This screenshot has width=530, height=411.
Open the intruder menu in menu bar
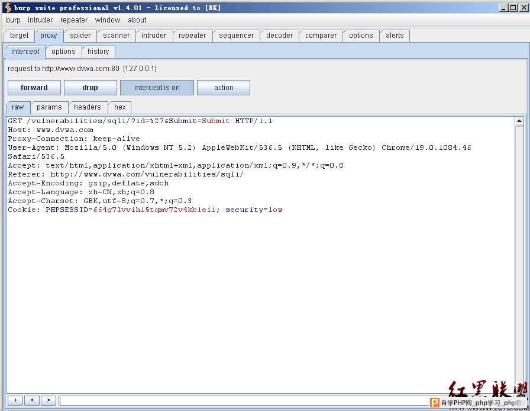(x=40, y=20)
